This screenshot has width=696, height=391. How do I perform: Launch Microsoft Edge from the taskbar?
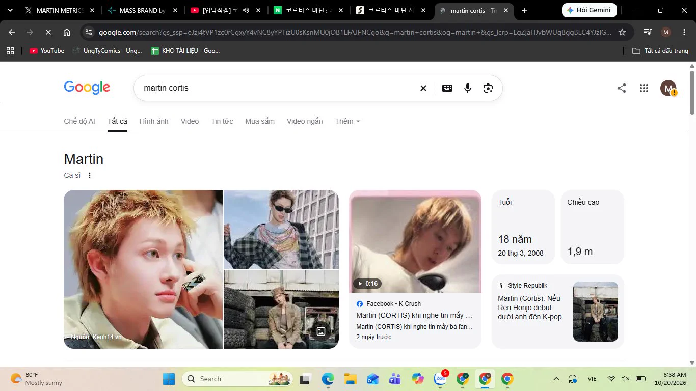(328, 379)
